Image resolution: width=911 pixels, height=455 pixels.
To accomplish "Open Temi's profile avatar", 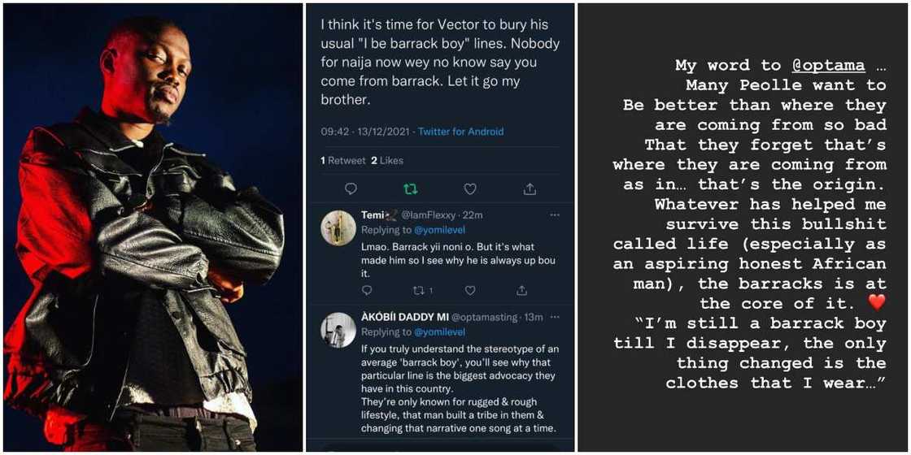I will coord(338,228).
